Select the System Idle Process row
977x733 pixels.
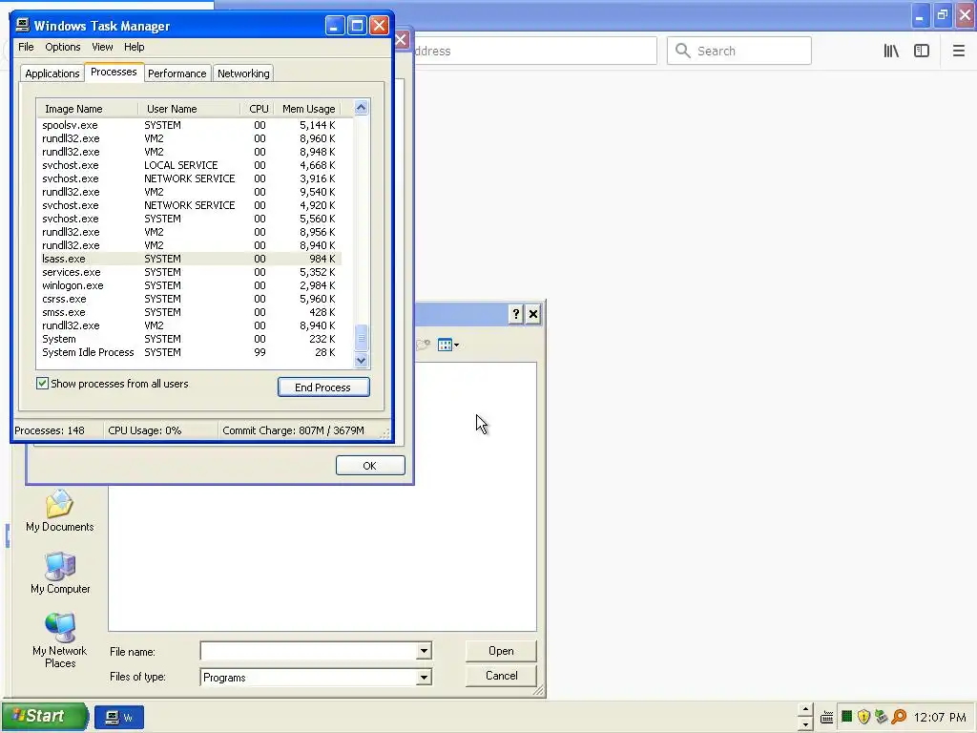coord(190,352)
